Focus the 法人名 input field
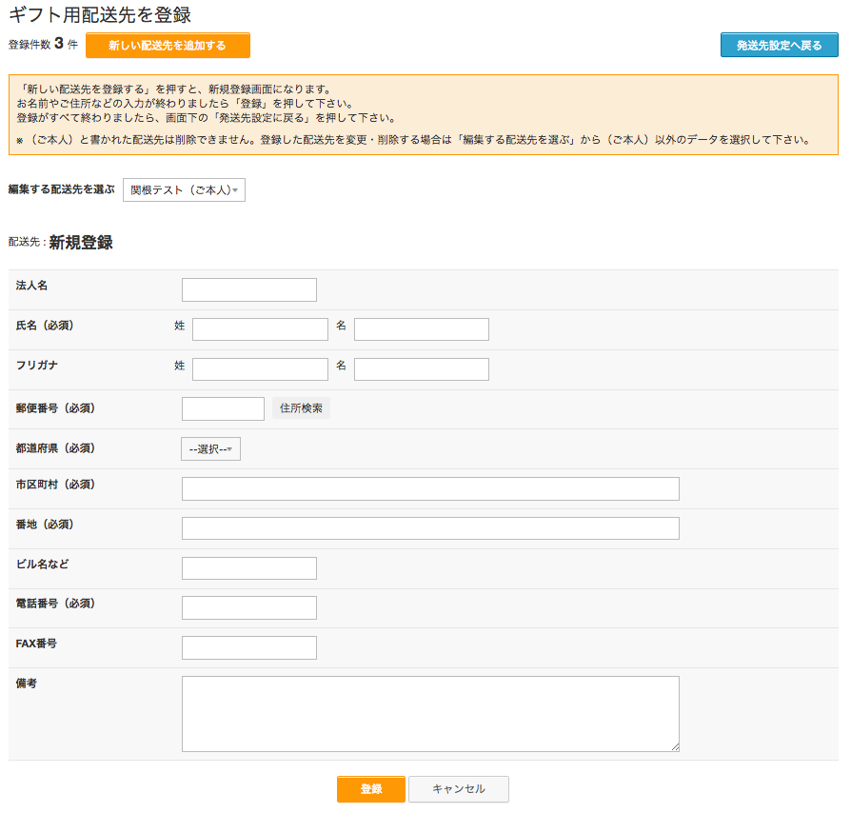The image size is (851, 813). [x=249, y=289]
